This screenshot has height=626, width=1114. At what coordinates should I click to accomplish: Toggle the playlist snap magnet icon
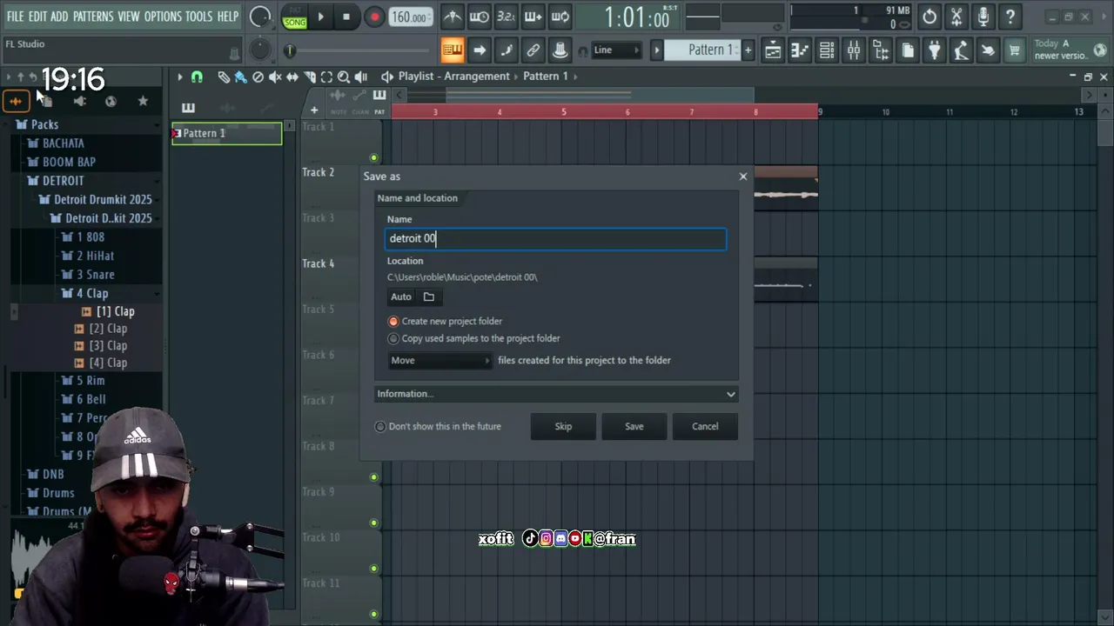(197, 77)
